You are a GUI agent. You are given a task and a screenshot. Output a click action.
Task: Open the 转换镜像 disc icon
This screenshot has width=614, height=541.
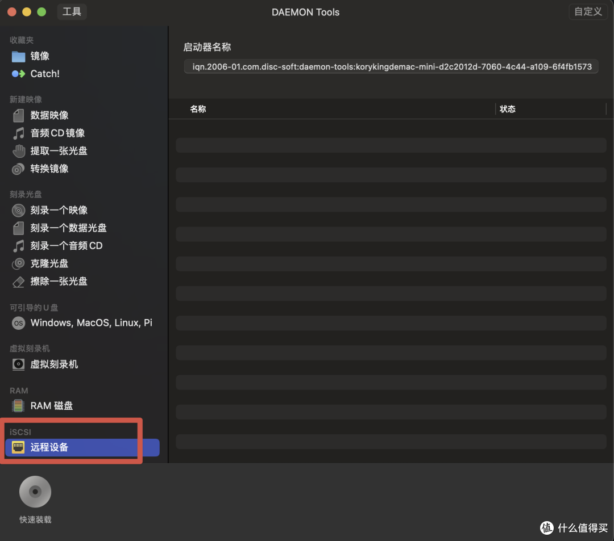[x=18, y=169]
